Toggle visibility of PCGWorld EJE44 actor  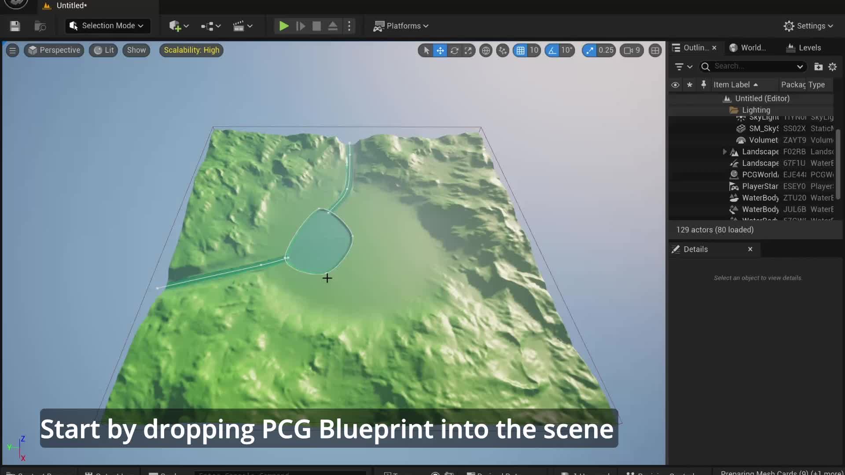(674, 174)
